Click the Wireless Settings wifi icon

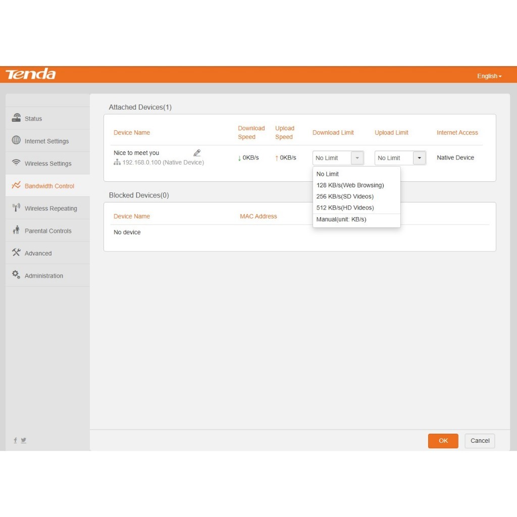pos(17,163)
